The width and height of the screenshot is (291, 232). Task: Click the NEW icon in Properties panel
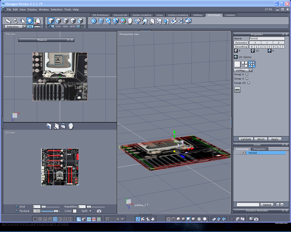pos(238,89)
